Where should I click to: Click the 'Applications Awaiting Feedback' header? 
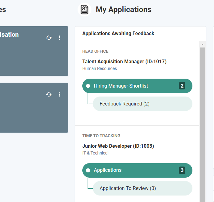pos(118,34)
